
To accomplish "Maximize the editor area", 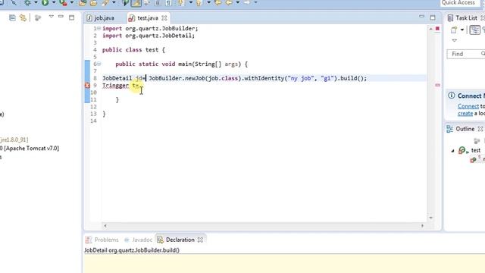I will coord(433,18).
